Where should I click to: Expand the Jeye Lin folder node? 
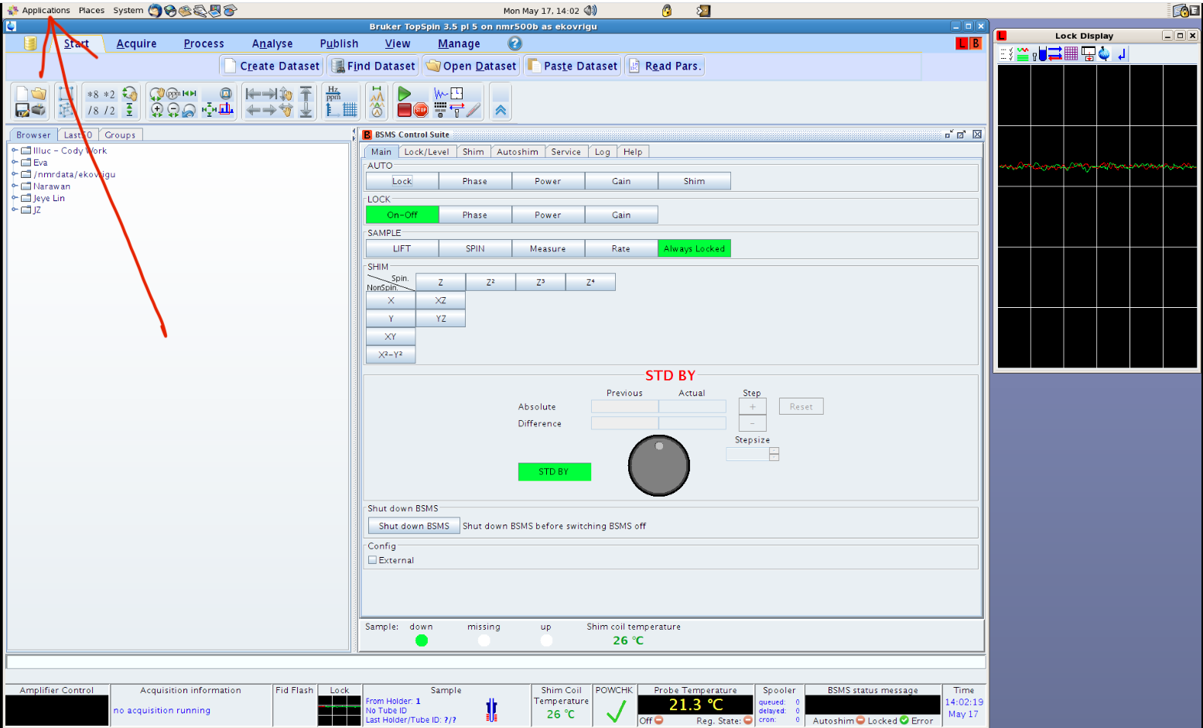[15, 198]
